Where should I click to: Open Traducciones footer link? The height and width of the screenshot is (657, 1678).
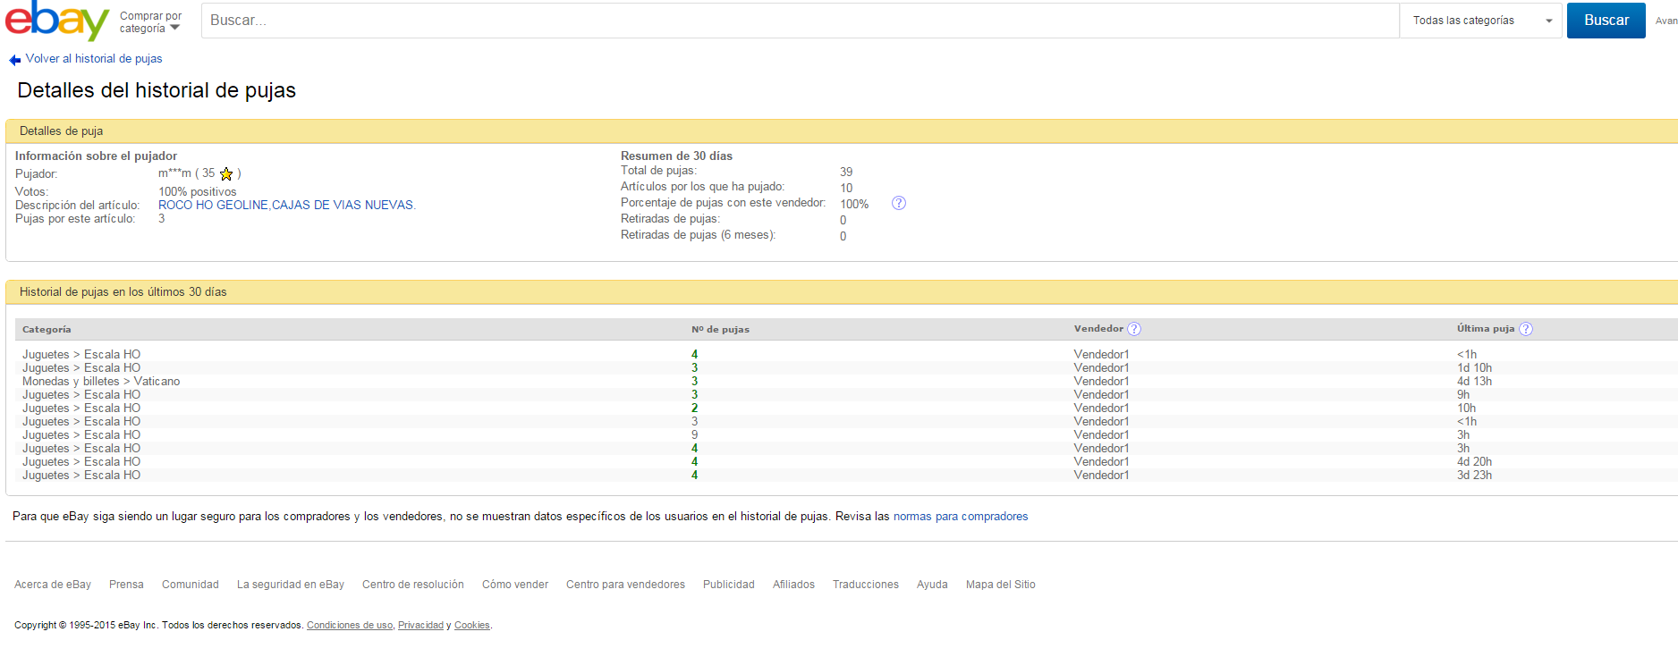pos(866,585)
